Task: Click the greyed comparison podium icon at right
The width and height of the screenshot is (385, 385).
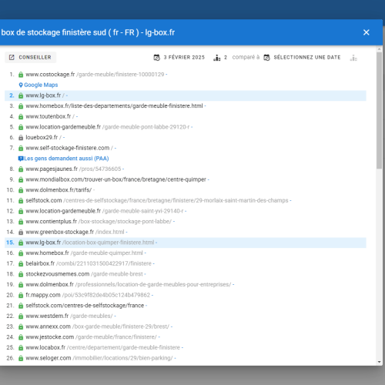Action: click(353, 58)
